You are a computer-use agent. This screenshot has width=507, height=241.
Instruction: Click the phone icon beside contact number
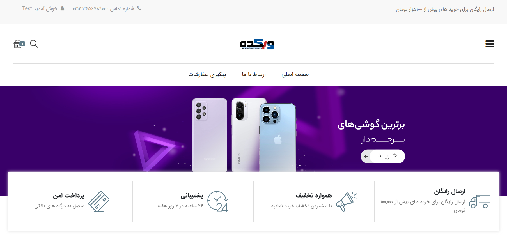(139, 8)
